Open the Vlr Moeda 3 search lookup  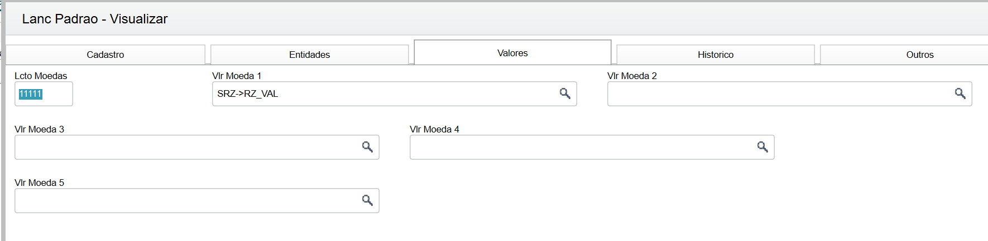click(x=367, y=147)
